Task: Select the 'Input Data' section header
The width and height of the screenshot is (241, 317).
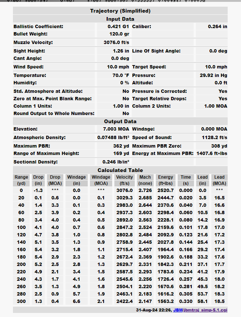Action: 120,19
